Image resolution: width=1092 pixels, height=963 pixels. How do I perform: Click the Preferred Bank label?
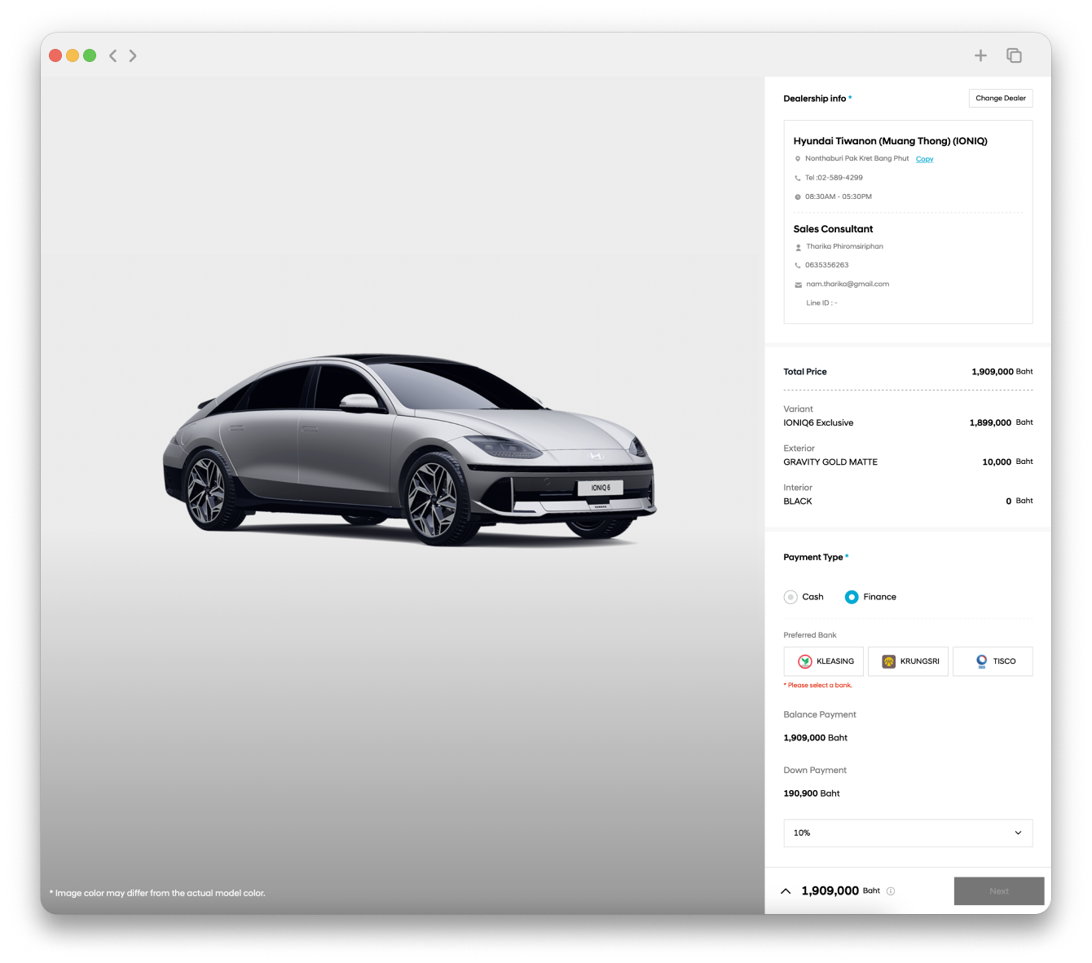point(810,635)
